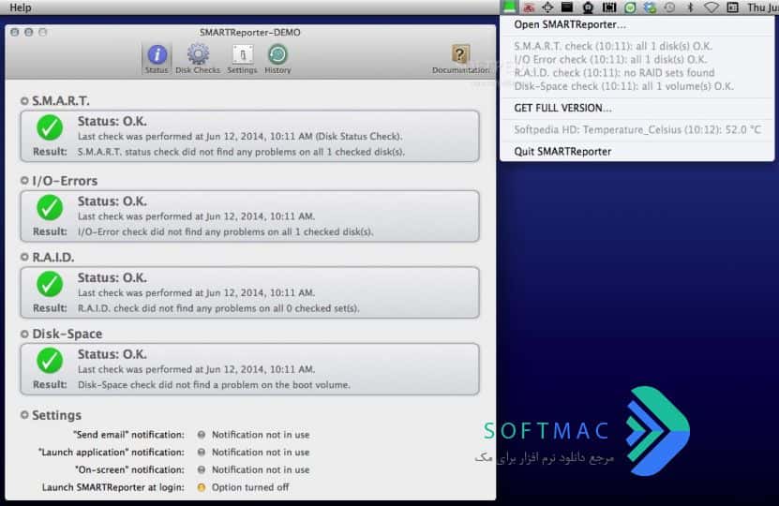Image resolution: width=779 pixels, height=506 pixels.
Task: Click the R.A.I.D. check menu line
Action: pyautogui.click(x=637, y=73)
